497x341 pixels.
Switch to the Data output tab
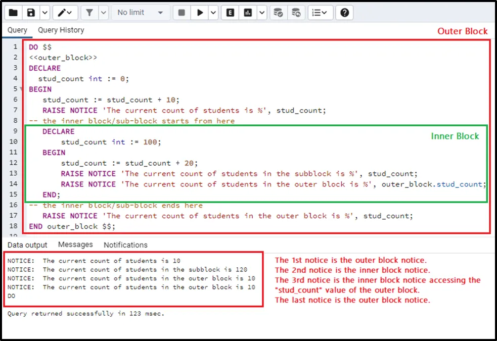(x=27, y=245)
